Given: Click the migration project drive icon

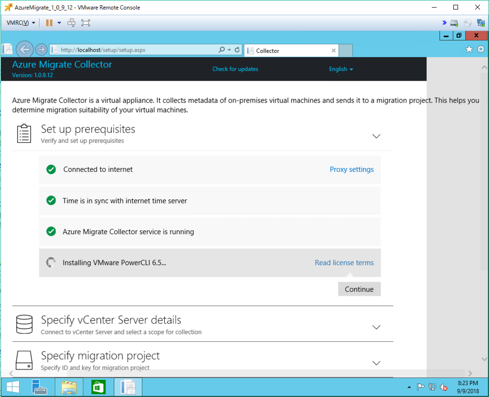Looking at the screenshot, I should click(x=24, y=360).
